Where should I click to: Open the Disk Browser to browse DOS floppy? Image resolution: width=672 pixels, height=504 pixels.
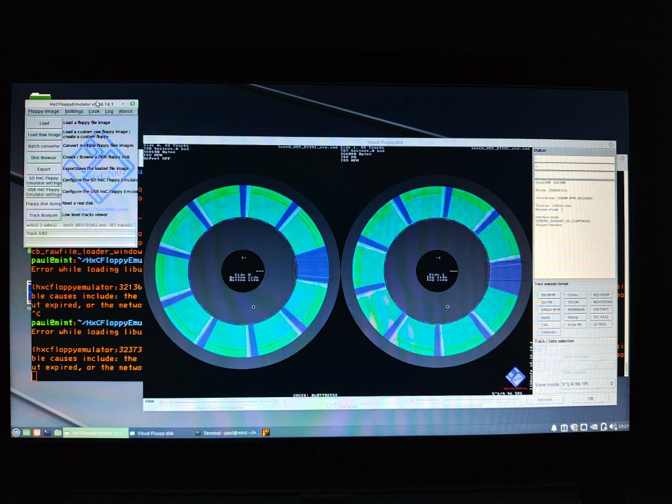tap(43, 157)
